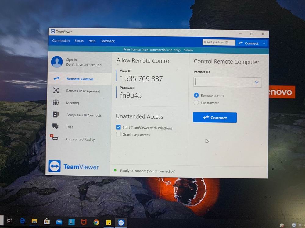305x228 pixels.
Task: Open the Extras menu
Action: click(79, 41)
